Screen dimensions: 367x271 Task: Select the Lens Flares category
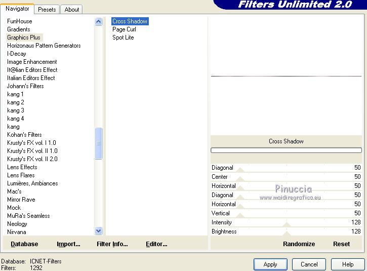pos(21,175)
